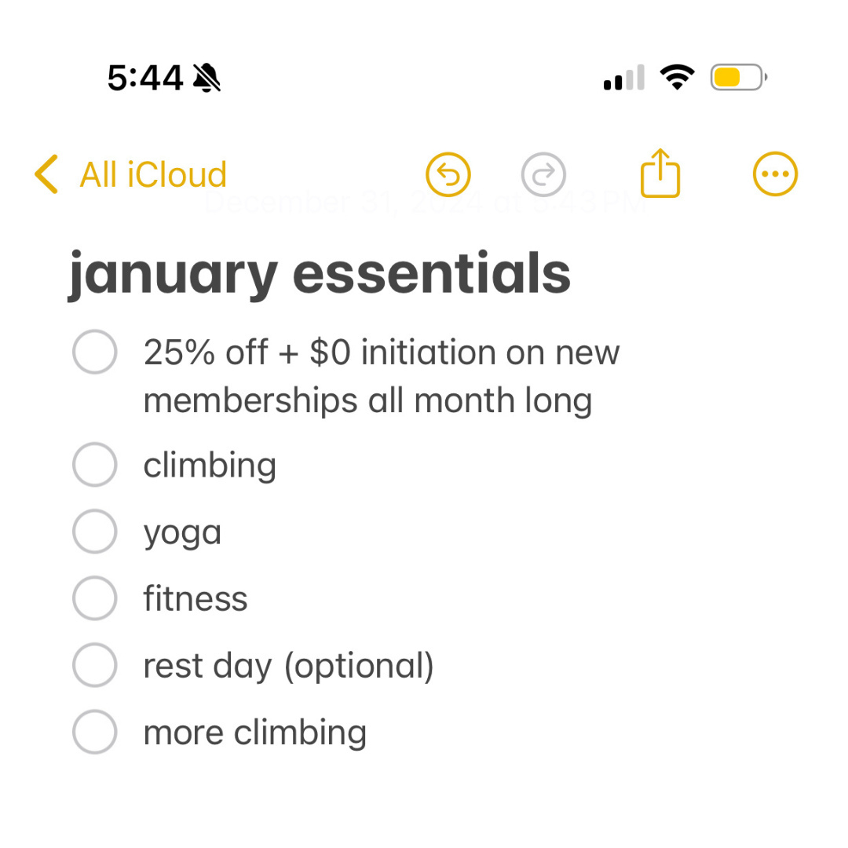Tap the back chevron arrow
The height and width of the screenshot is (848, 848).
46,174
